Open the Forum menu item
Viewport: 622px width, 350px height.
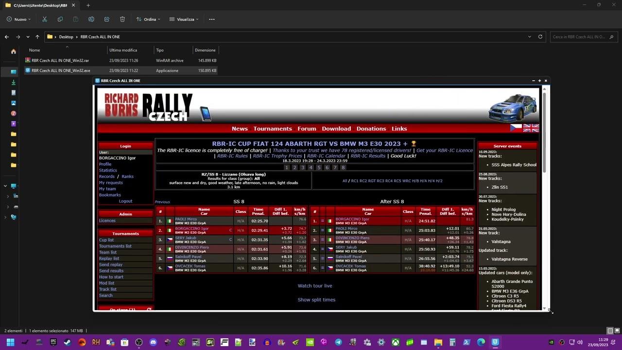coord(307,129)
